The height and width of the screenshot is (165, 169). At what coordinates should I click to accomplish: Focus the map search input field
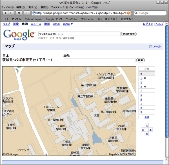point(79,34)
